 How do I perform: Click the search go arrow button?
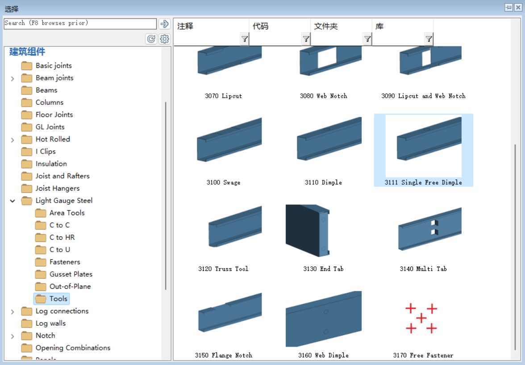click(x=164, y=24)
